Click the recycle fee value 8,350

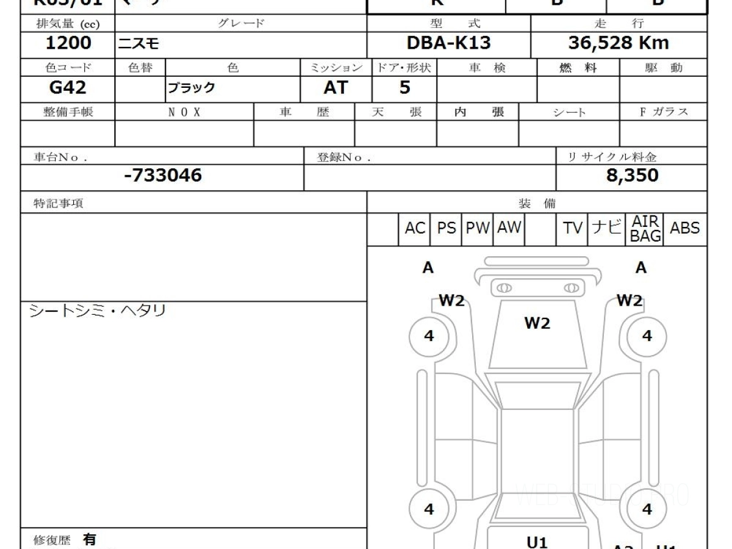pos(632,176)
